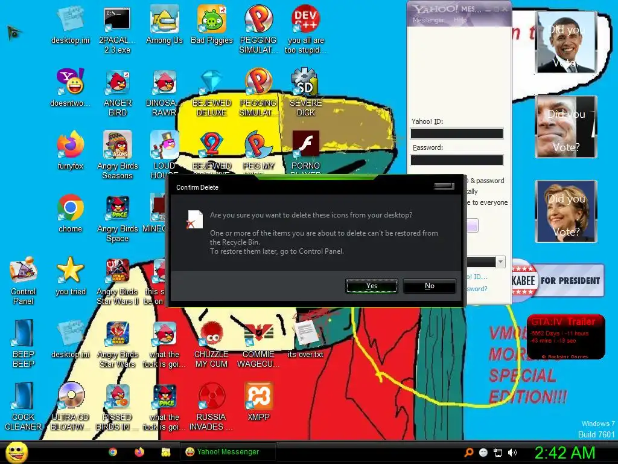The image size is (618, 464).
Task: Confirm deletion with the Yes button
Action: click(x=372, y=286)
